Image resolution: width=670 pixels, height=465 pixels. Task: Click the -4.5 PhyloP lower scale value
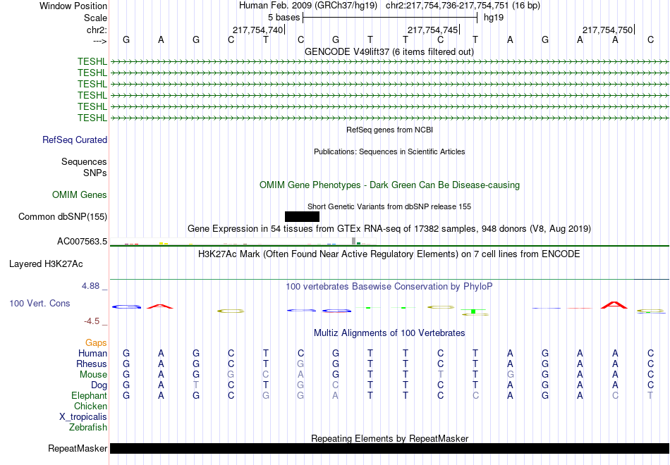coord(92,321)
